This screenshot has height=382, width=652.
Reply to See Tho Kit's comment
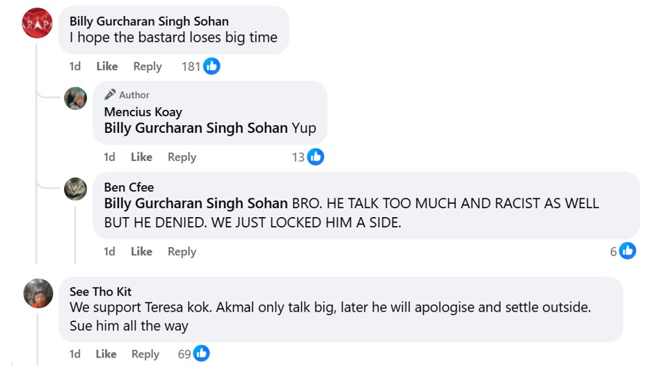click(145, 354)
